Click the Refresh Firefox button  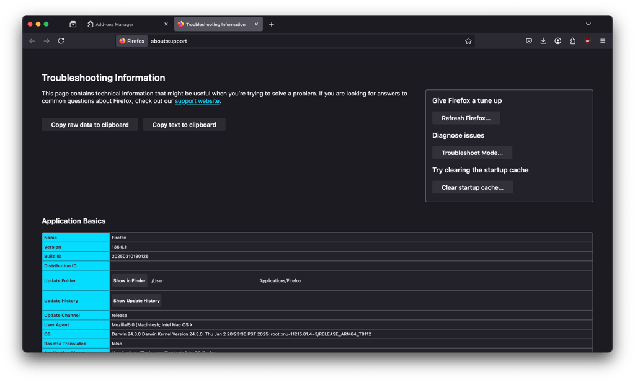pyautogui.click(x=466, y=118)
